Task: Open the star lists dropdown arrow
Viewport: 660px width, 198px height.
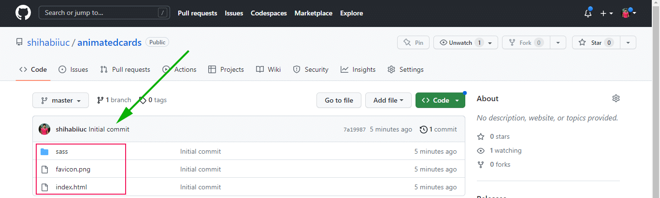Action: click(628, 42)
